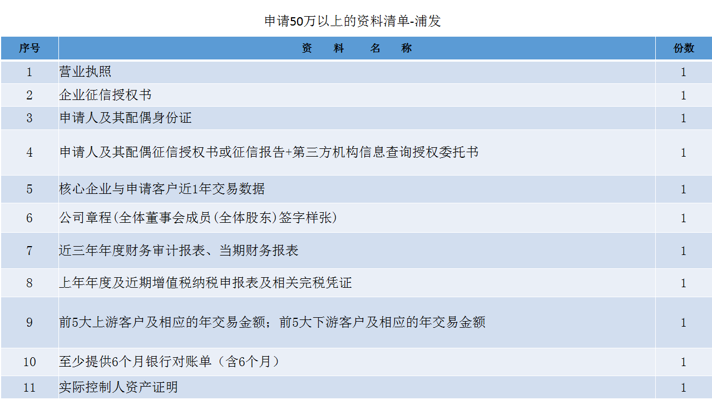Click sequence number 11 cell
The height and width of the screenshot is (400, 712).
click(29, 388)
